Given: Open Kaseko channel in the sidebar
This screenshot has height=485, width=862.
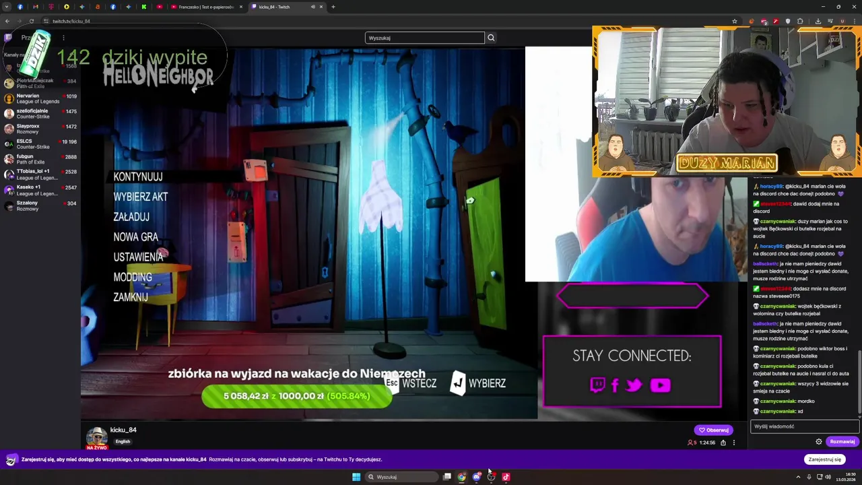Looking at the screenshot, I should 40,190.
